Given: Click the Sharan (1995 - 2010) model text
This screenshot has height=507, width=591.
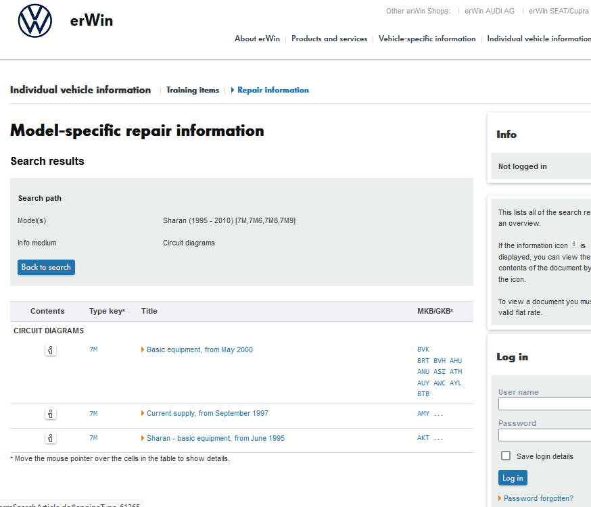Looking at the screenshot, I should (229, 220).
